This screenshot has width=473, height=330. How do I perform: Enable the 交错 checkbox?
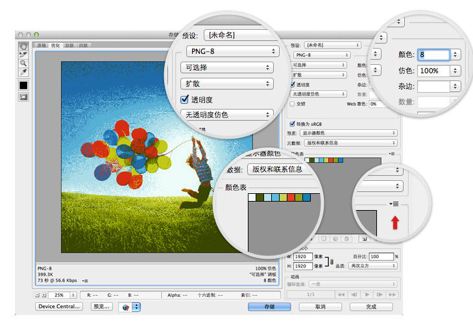tap(292, 104)
